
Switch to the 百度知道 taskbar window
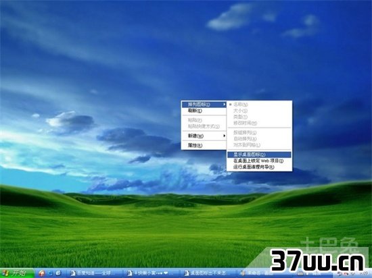[x=94, y=273]
